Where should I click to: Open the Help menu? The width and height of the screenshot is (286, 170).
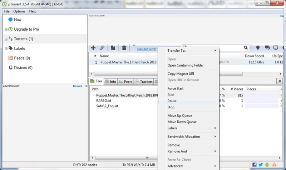33,11
